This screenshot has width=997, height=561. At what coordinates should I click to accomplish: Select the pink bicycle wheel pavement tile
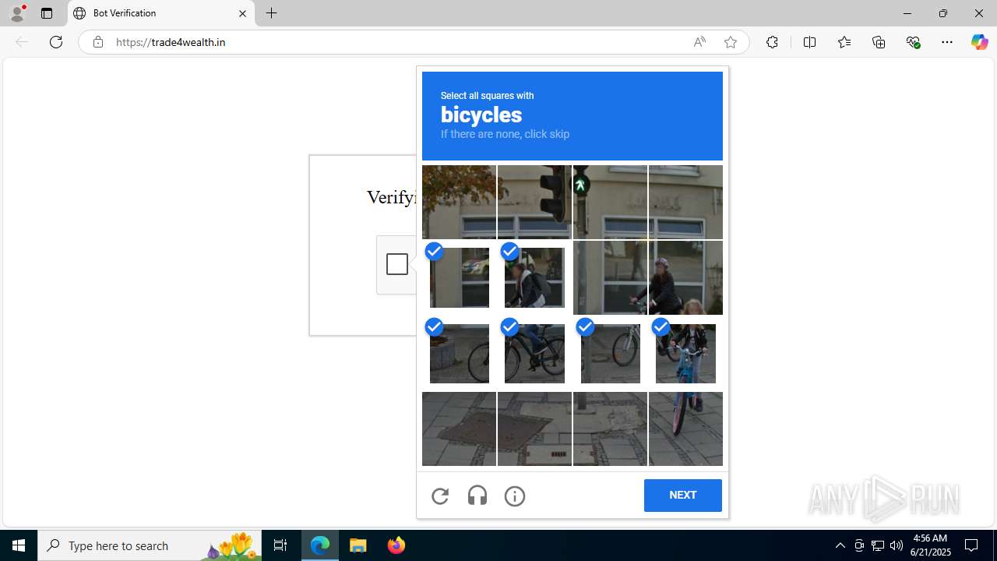[685, 429]
